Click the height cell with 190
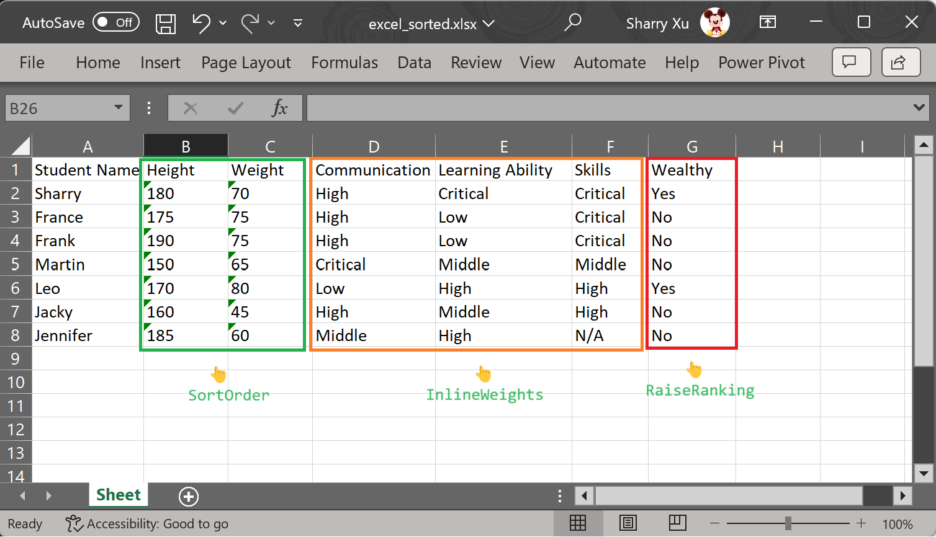Image resolution: width=936 pixels, height=537 pixels. tap(186, 241)
